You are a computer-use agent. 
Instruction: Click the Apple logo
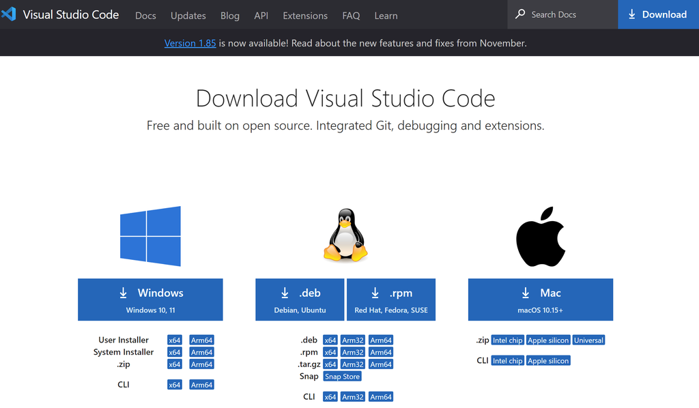pos(541,237)
